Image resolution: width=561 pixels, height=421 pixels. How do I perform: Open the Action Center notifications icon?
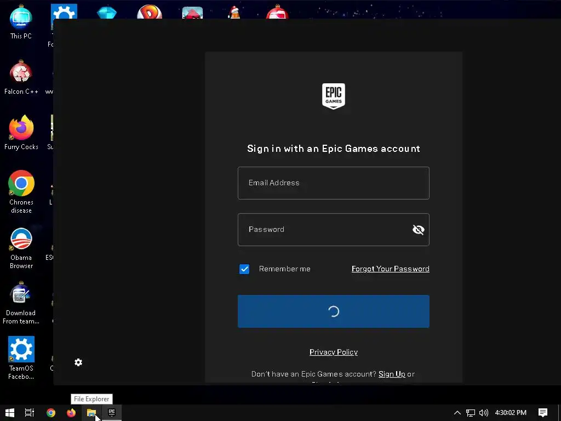[x=543, y=413]
